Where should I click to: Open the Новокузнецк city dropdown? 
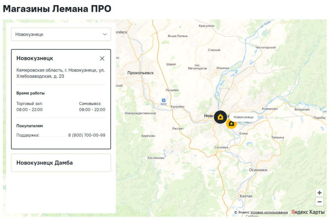61,34
